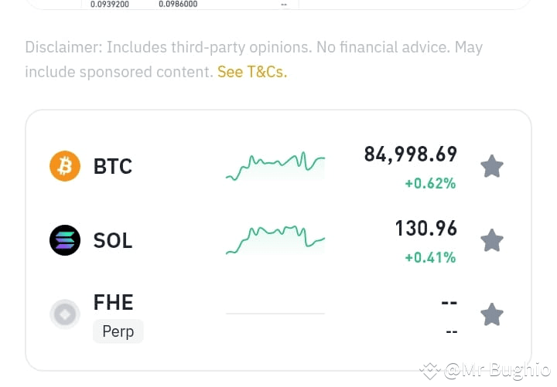Image resolution: width=557 pixels, height=387 pixels.
Task: Click the flat FHE chart line
Action: 275,314
